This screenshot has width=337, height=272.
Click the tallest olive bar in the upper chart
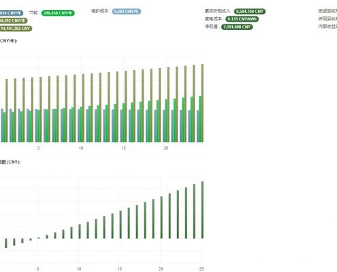[202, 103]
